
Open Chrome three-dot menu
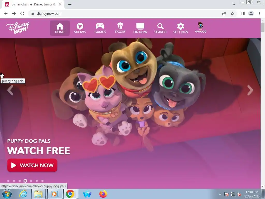point(259,13)
